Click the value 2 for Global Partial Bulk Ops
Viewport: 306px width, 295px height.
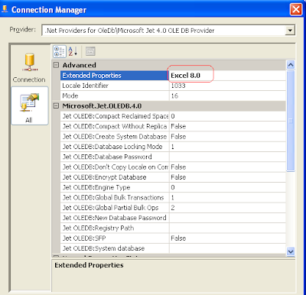(x=227, y=208)
